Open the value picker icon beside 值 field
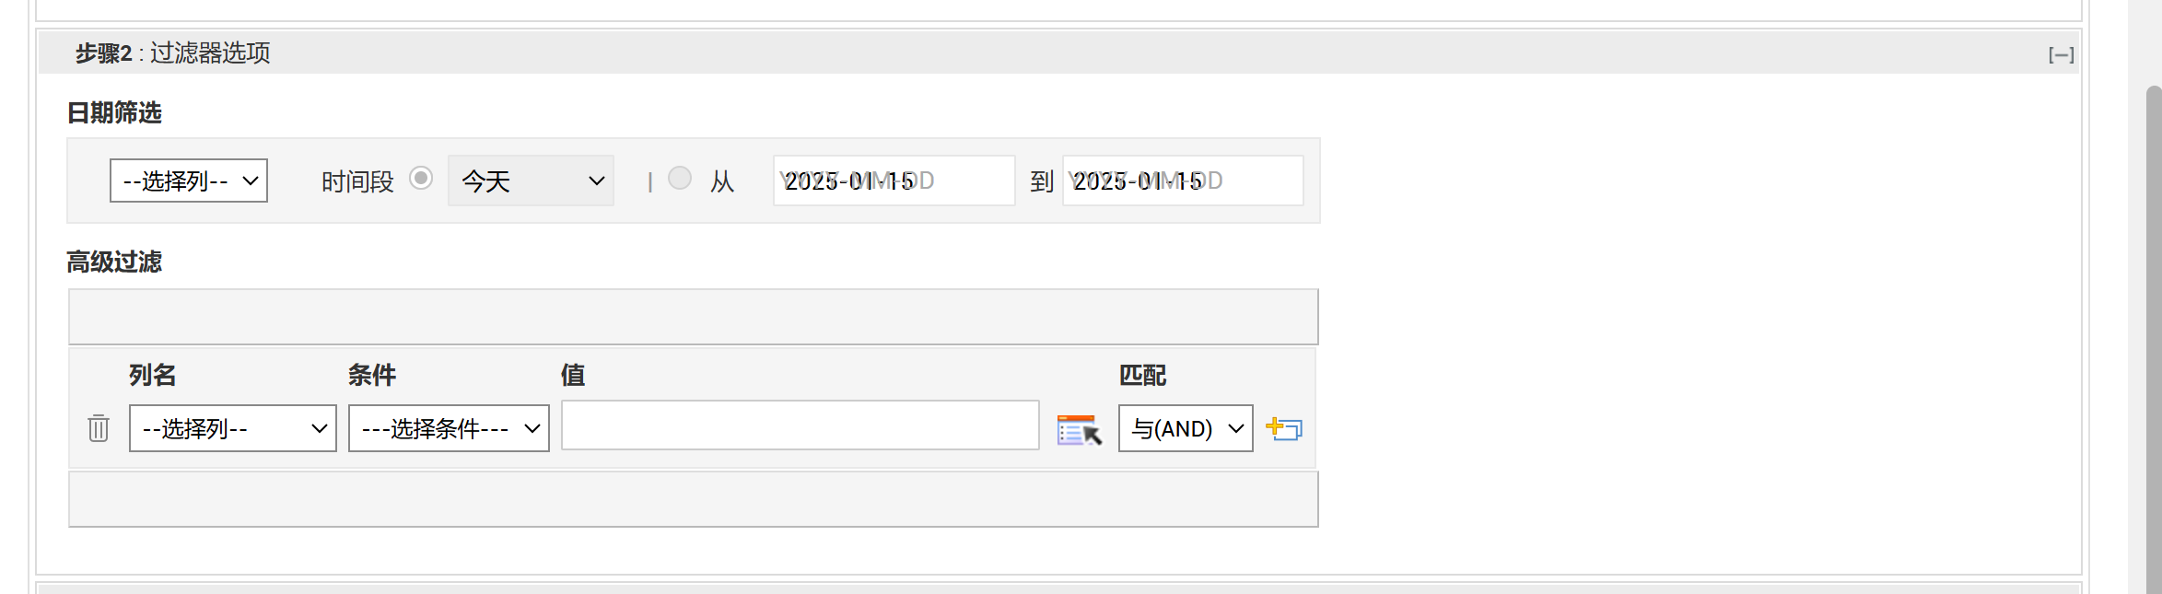Viewport: 2162px width, 594px height. tap(1079, 429)
